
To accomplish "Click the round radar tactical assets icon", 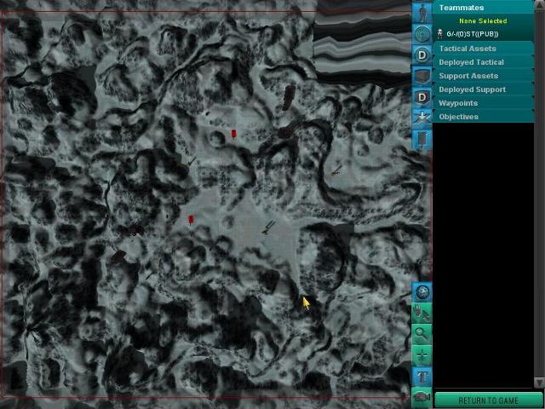I will tap(422, 34).
